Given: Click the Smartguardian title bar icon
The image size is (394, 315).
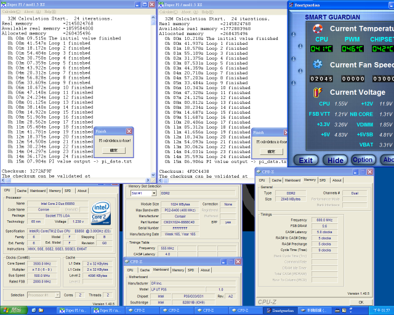Looking at the screenshot, I should point(291,5).
